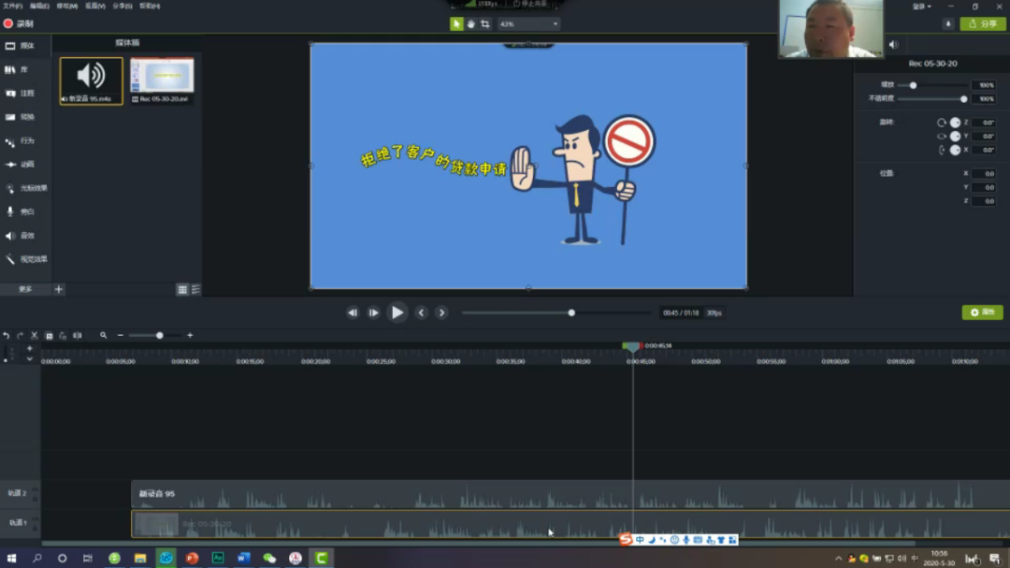Image resolution: width=1010 pixels, height=568 pixels.
Task: Click the playback scrubber handle
Action: click(x=571, y=313)
